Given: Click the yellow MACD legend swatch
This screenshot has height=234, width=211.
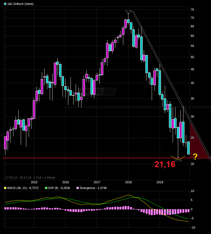Looking at the screenshot, I should (x=5, y=188).
